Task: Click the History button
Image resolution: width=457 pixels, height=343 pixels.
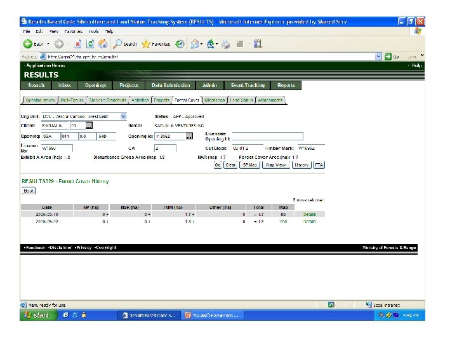Action: (x=301, y=165)
